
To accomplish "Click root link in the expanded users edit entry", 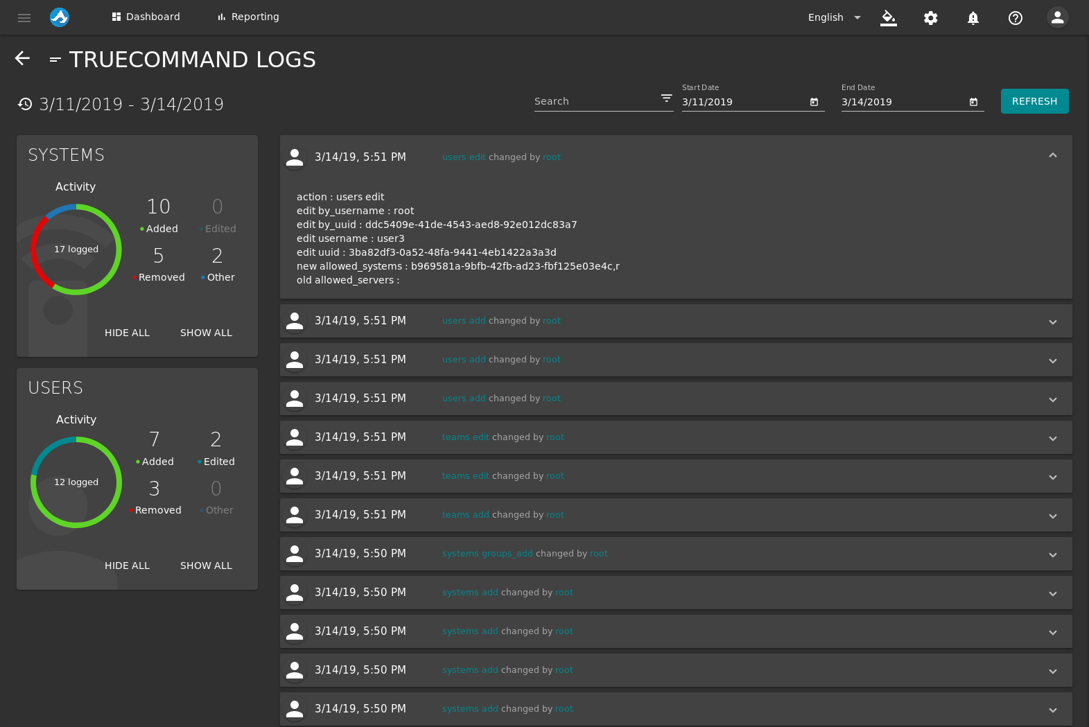I will coord(552,157).
